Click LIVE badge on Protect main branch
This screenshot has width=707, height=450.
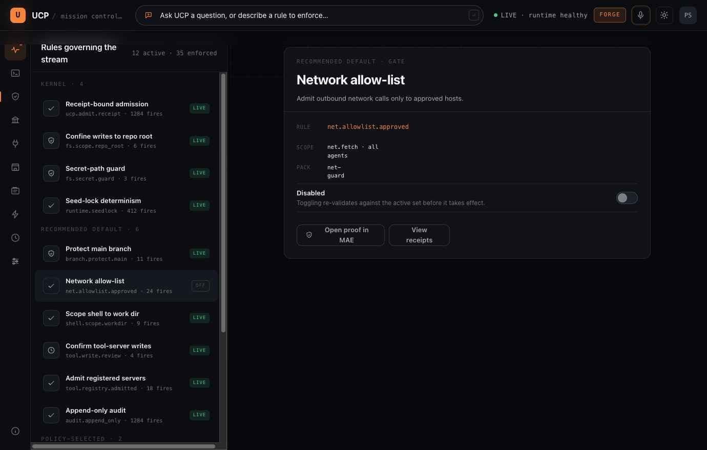coord(199,253)
